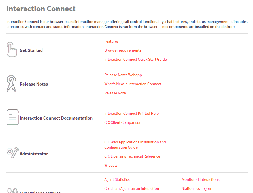Click the Administrator nut and bolt icon
Viewport: 253px width, 193px height.
click(x=12, y=153)
